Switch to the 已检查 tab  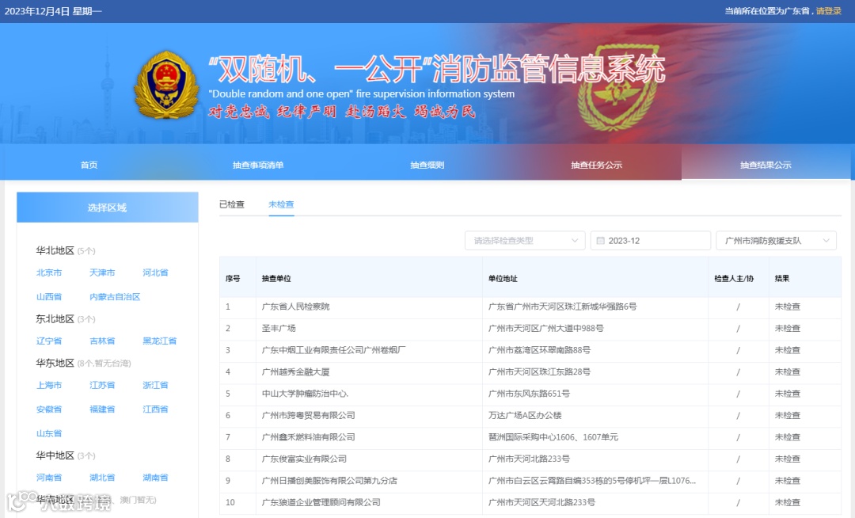click(232, 204)
